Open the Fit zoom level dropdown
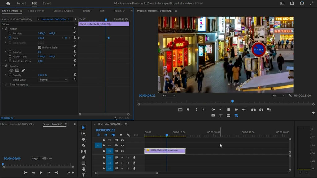Screen dimensions: 317x178 (x=169, y=95)
